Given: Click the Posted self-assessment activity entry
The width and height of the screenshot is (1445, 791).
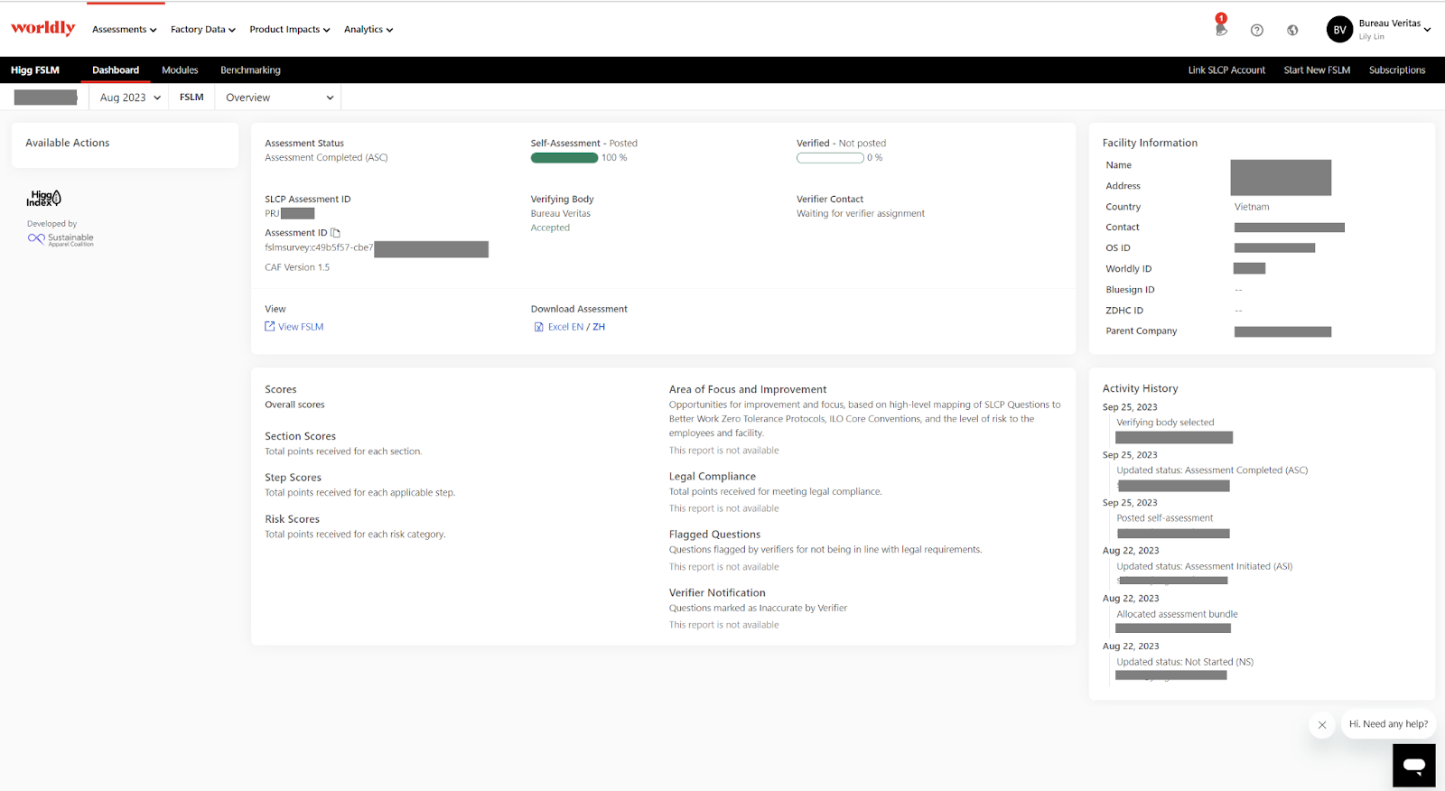Looking at the screenshot, I should pos(1164,518).
